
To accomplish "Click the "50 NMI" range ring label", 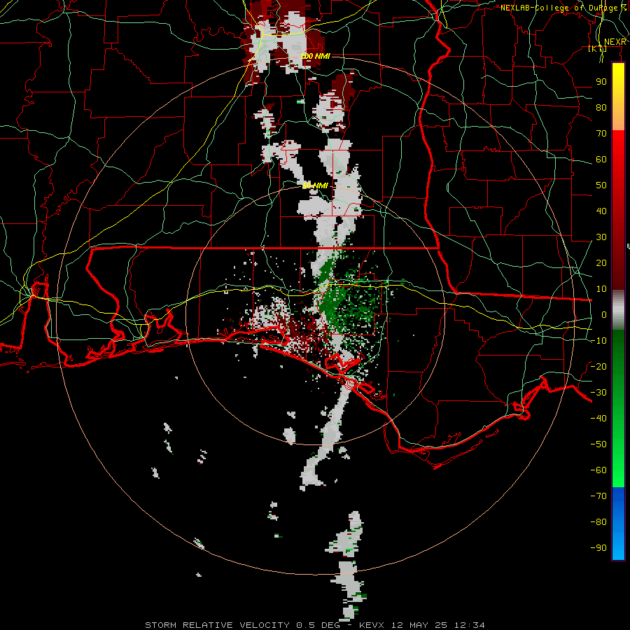I will pyautogui.click(x=315, y=185).
